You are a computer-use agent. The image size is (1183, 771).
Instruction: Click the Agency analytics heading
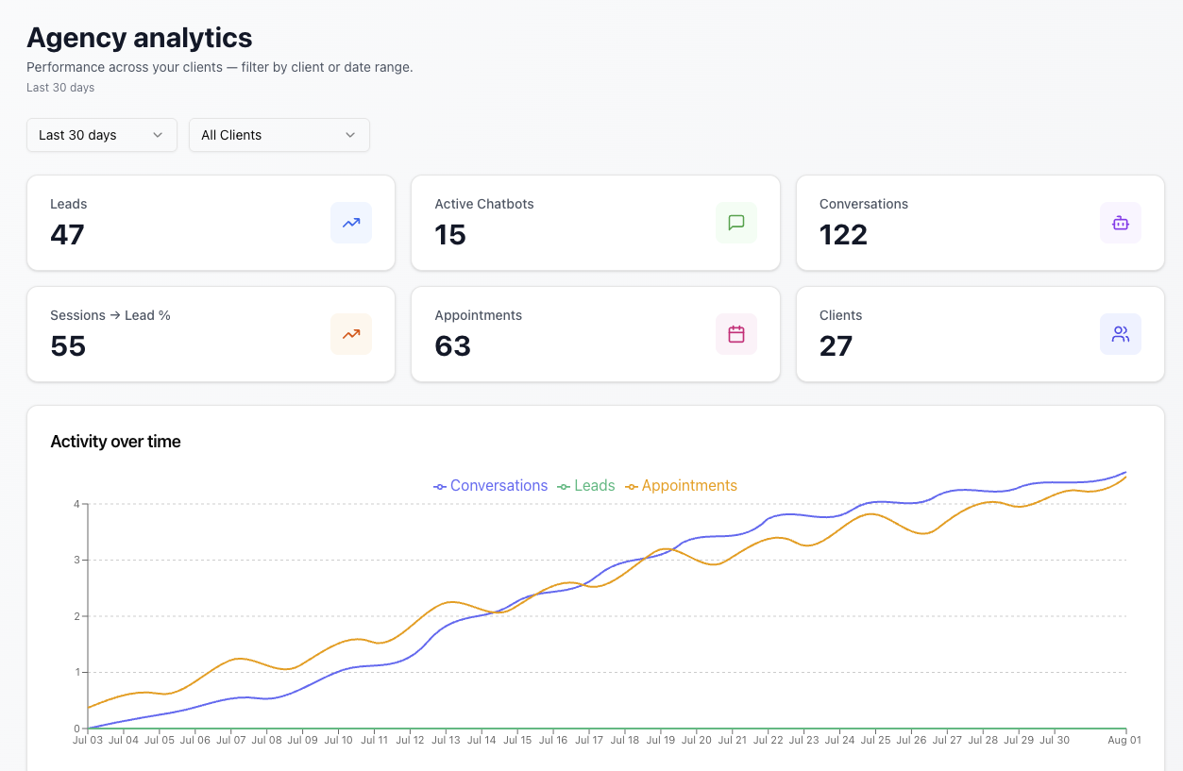[x=140, y=38]
